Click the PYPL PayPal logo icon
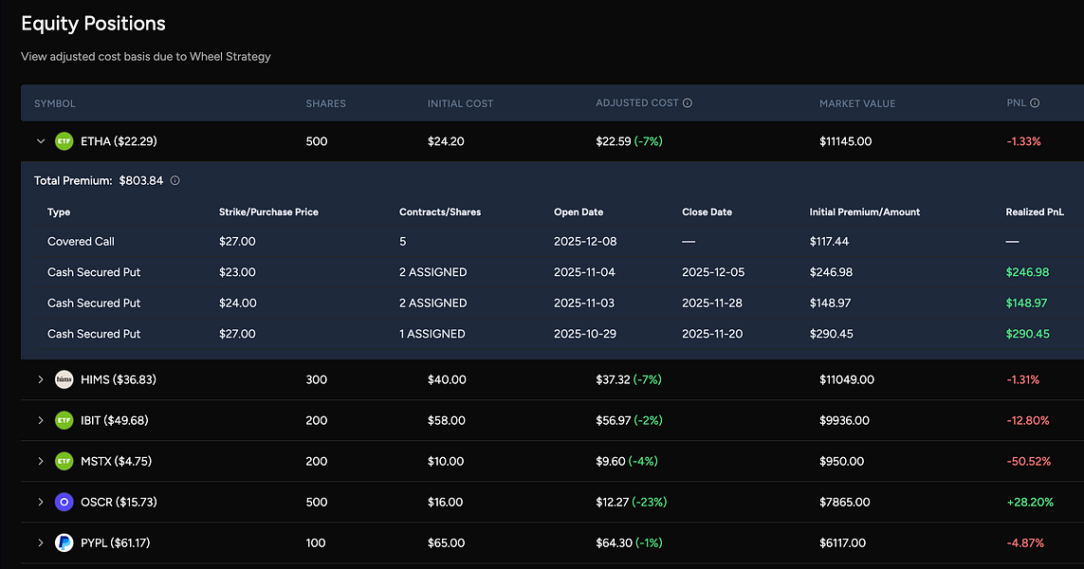Screen dimensions: 1084x569 click(x=64, y=542)
